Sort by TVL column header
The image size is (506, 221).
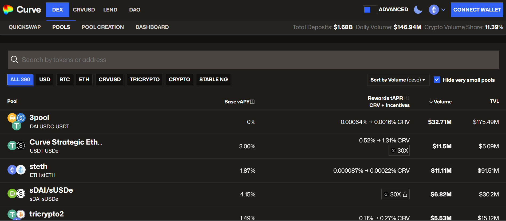pyautogui.click(x=494, y=101)
